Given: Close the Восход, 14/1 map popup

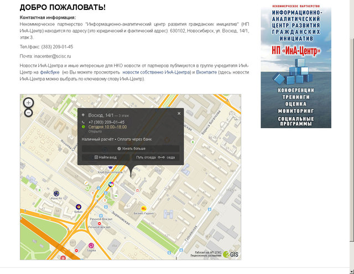Looking at the screenshot, I should pyautogui.click(x=179, y=113).
